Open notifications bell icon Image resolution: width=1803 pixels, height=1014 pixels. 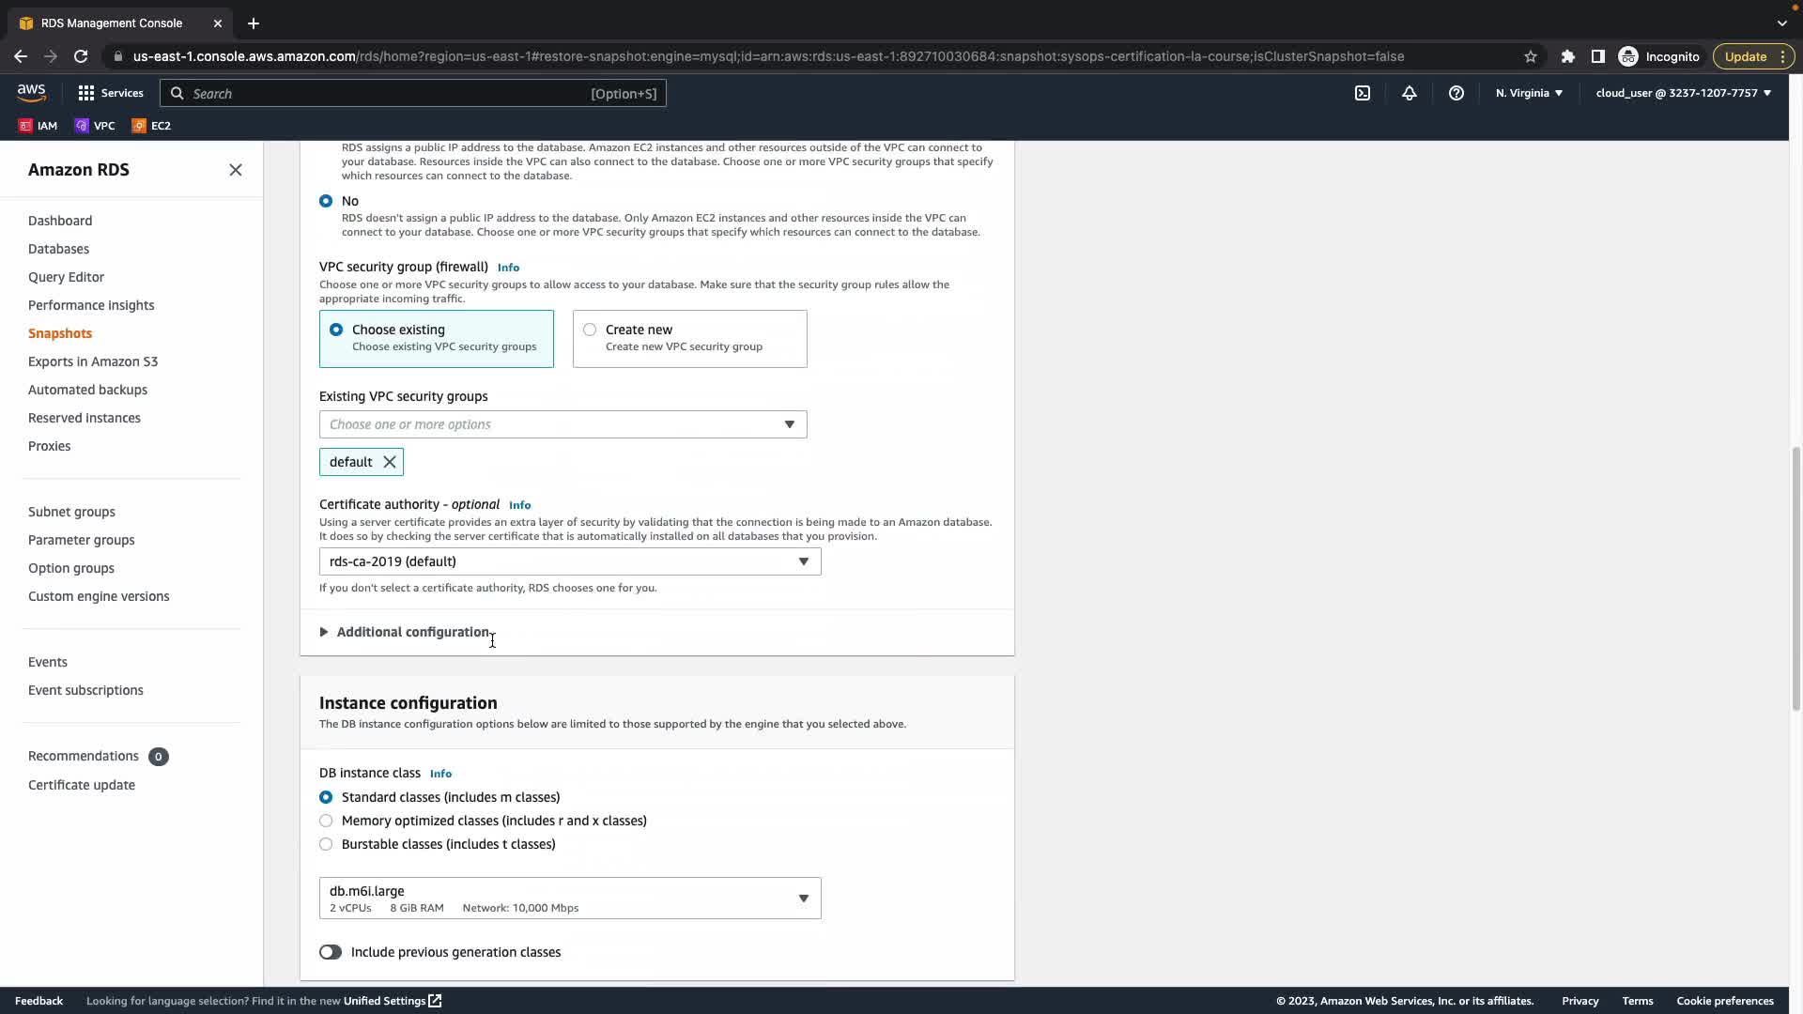tap(1410, 93)
